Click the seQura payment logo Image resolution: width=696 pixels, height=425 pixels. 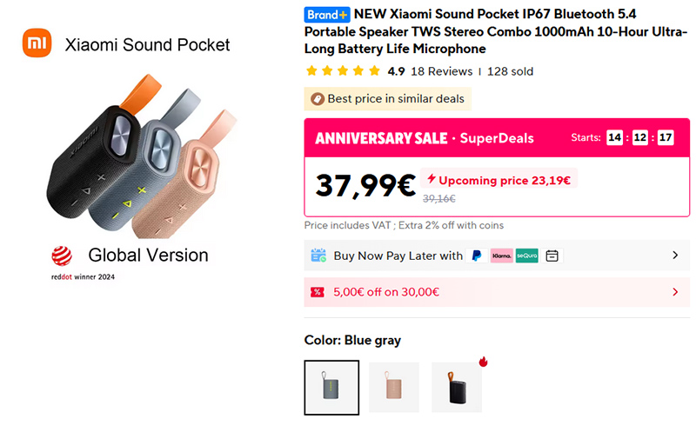coord(526,256)
